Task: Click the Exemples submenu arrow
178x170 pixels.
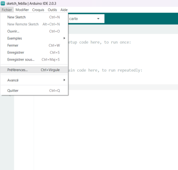Action: tap(64, 38)
